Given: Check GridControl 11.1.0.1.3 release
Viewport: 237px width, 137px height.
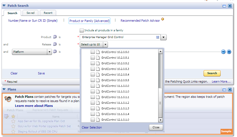Looking at the screenshot, I should click(93, 108).
